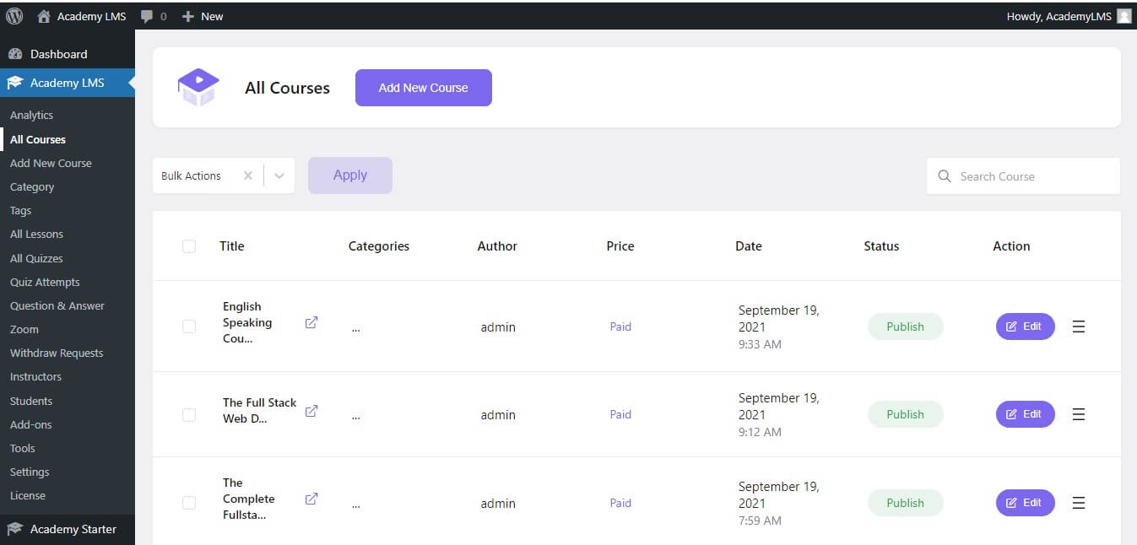The image size is (1137, 545).
Task: Open the Bulk Actions select box
Action: click(x=224, y=175)
